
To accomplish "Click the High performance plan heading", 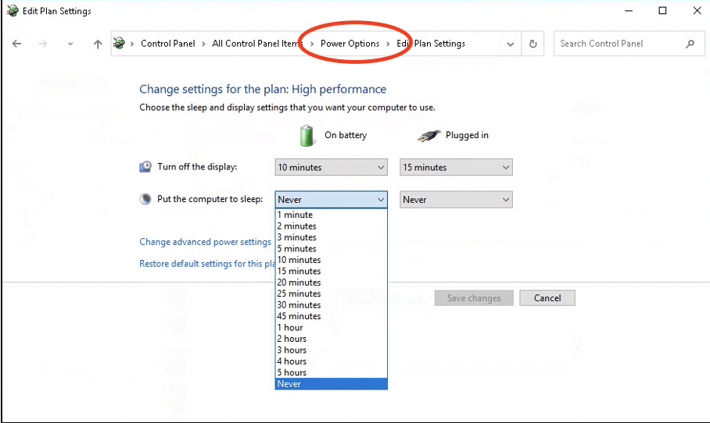I will (263, 89).
